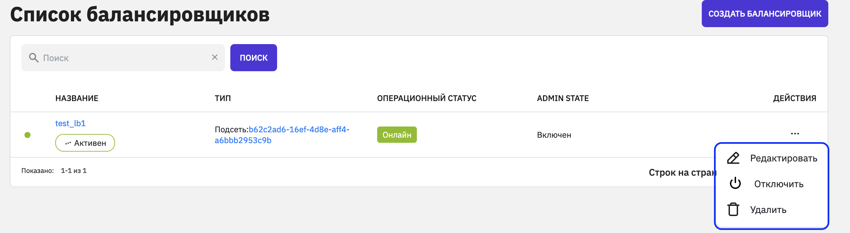Click the Активен status badge
The image size is (850, 233).
[x=85, y=143]
